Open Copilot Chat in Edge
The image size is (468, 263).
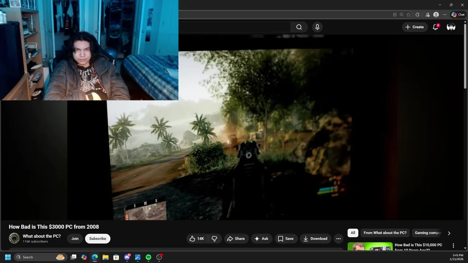tap(458, 15)
